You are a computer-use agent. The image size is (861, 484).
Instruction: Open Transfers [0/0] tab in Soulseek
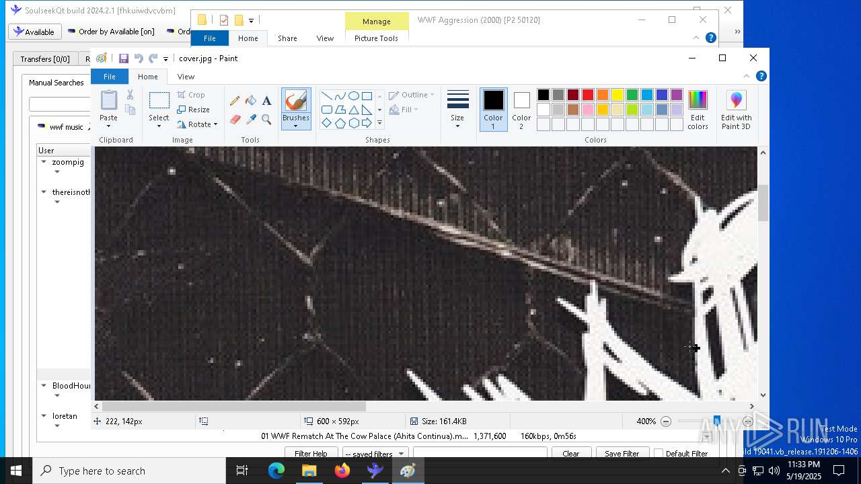[45, 59]
